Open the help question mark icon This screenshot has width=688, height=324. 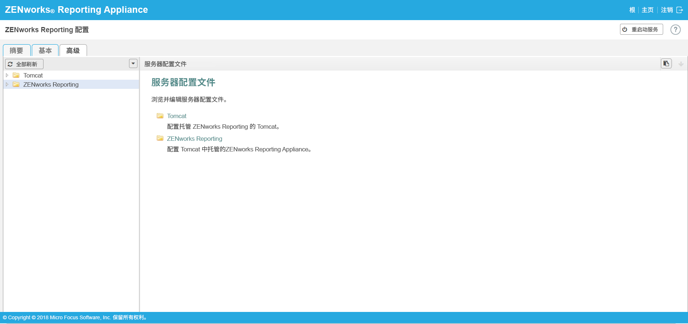click(x=675, y=30)
